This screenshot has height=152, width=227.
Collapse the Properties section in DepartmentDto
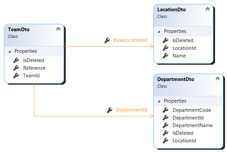159,101
